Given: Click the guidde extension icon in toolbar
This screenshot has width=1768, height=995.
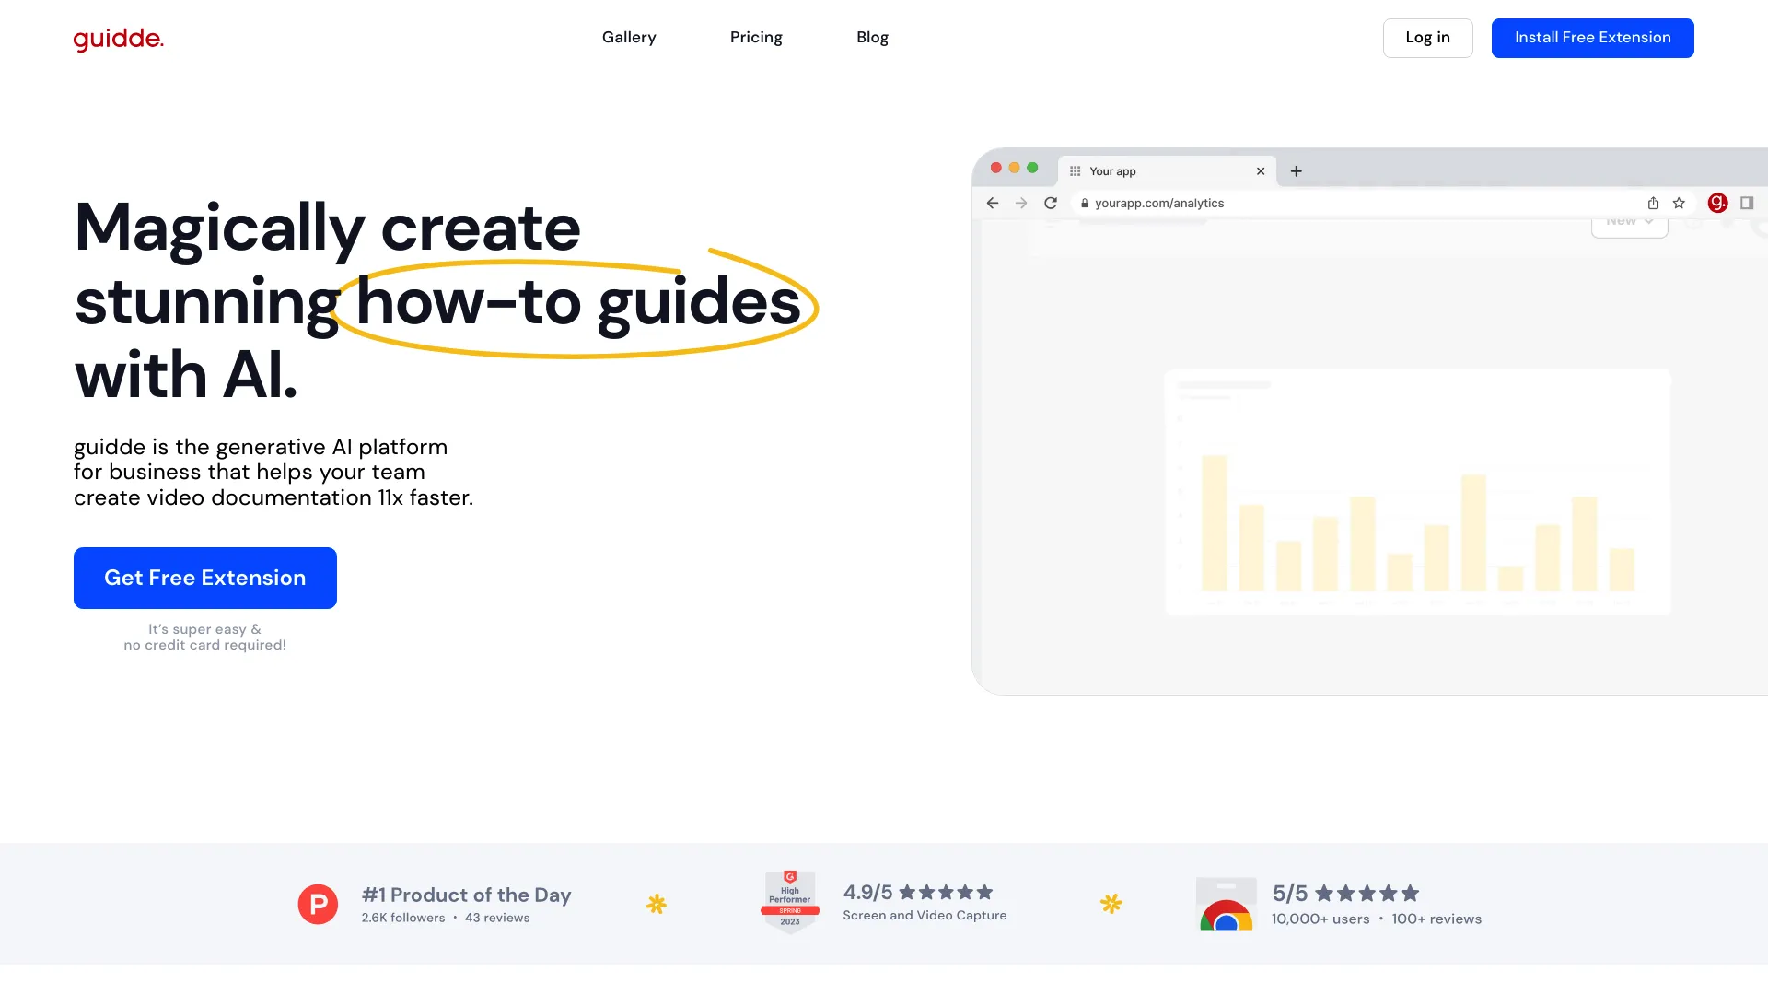Looking at the screenshot, I should pyautogui.click(x=1717, y=203).
